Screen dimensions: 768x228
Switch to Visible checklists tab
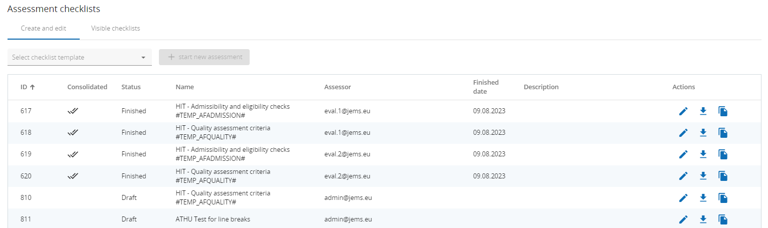[x=116, y=29]
